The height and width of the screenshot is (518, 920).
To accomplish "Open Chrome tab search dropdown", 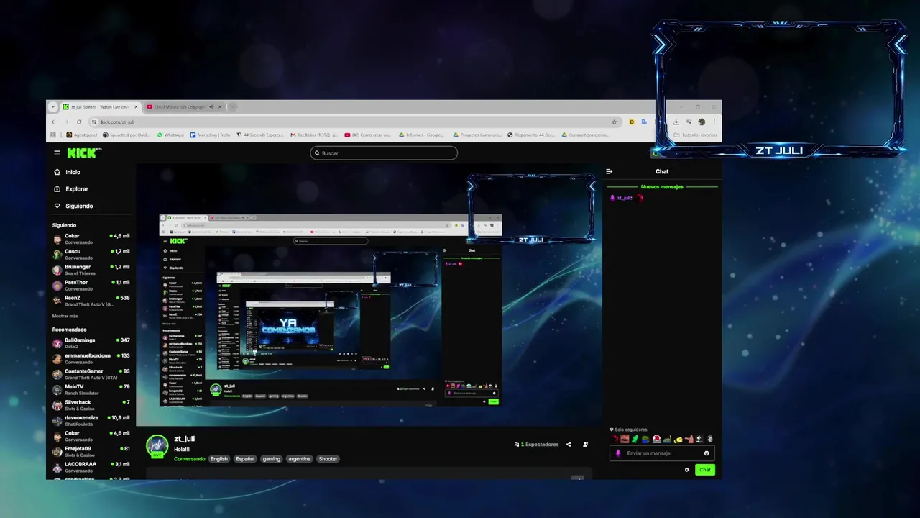I will [52, 106].
